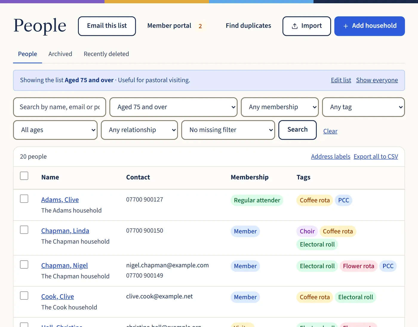Click the Search button

tap(297, 130)
